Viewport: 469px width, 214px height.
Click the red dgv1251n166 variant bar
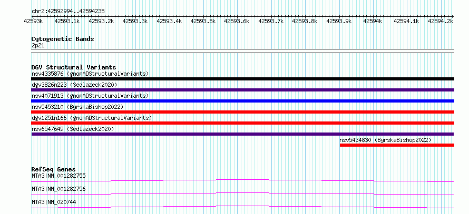pyautogui.click(x=243, y=123)
